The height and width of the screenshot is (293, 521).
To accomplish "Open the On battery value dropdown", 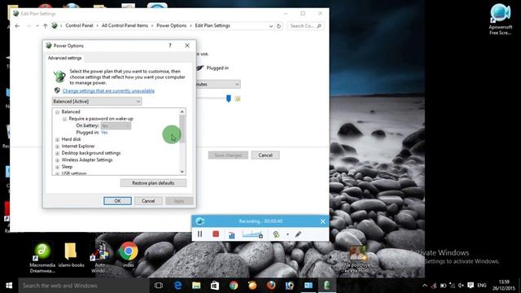I will [116, 126].
